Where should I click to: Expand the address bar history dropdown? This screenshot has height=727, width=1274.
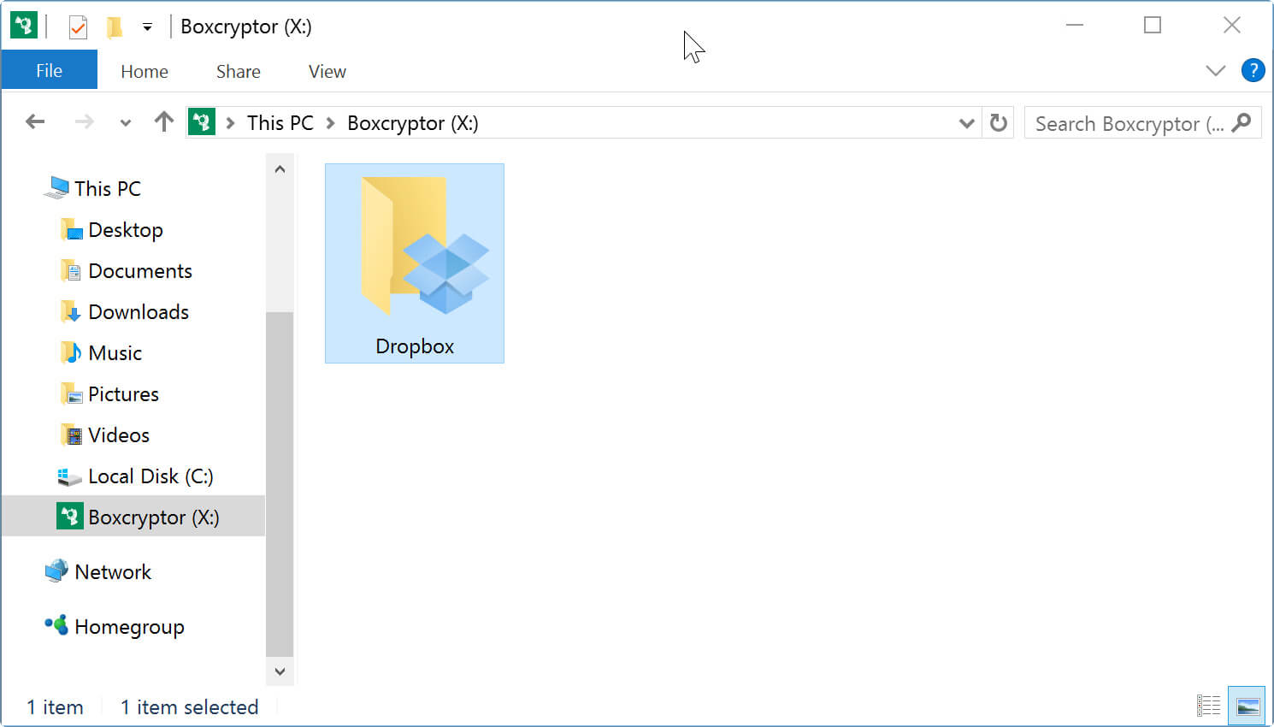click(966, 123)
